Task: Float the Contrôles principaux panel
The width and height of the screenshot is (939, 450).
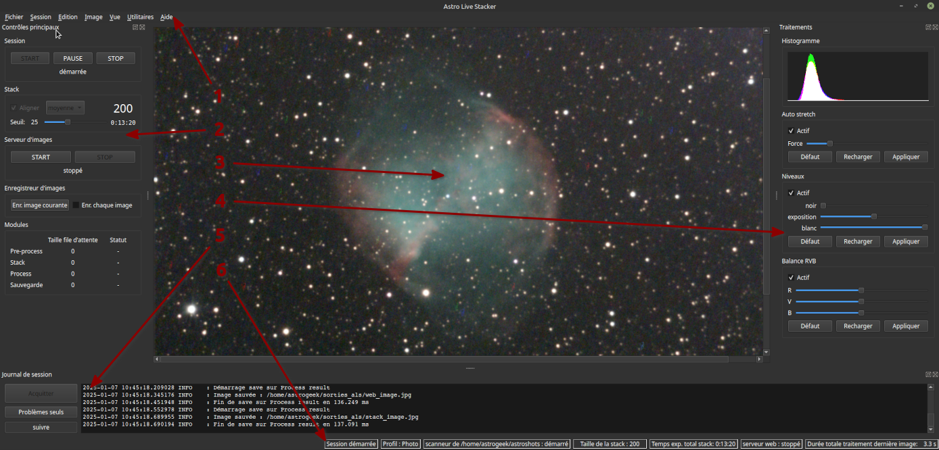Action: pyautogui.click(x=135, y=27)
